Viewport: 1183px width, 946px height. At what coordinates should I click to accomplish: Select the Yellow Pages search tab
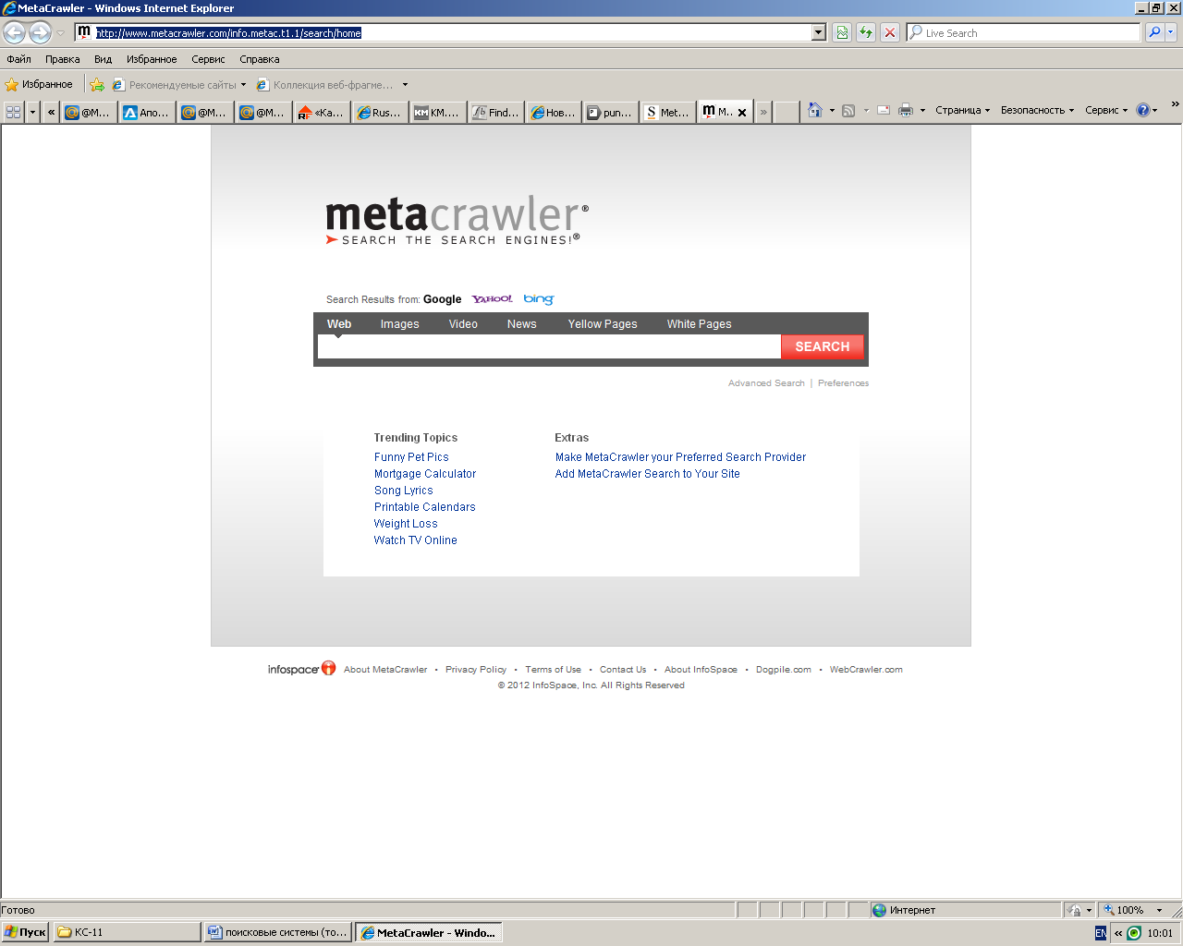(x=603, y=324)
